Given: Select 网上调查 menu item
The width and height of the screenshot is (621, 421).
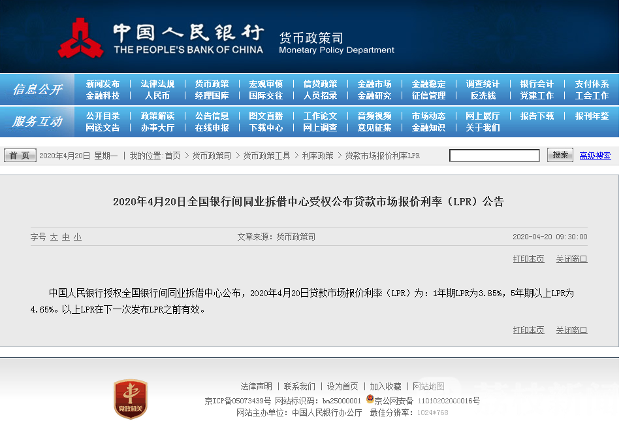Looking at the screenshot, I should (x=320, y=128).
